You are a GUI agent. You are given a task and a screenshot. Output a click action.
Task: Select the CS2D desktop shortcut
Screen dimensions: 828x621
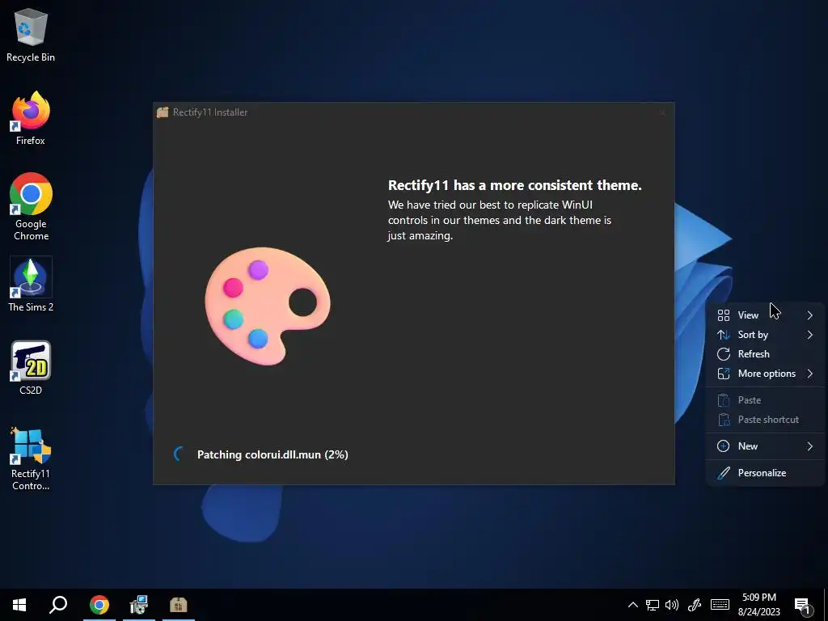[x=31, y=368]
